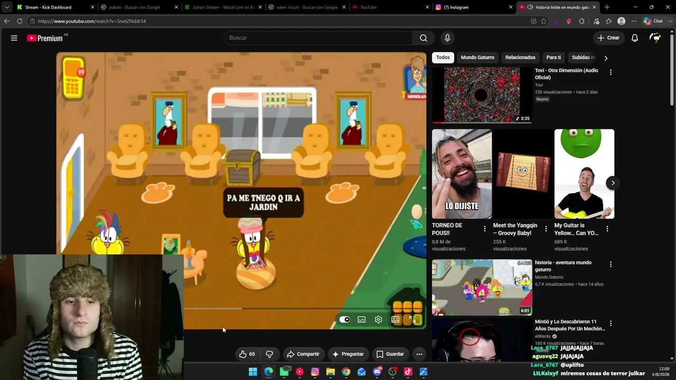Open the YouTube account avatar menu
The width and height of the screenshot is (676, 380).
pos(655,38)
